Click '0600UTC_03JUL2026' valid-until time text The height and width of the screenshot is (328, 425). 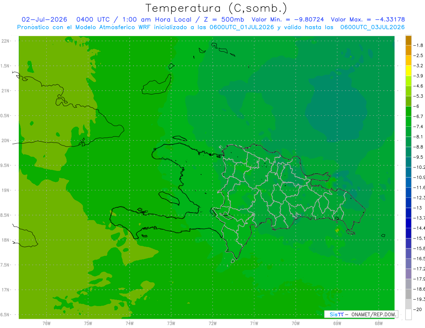click(372, 27)
